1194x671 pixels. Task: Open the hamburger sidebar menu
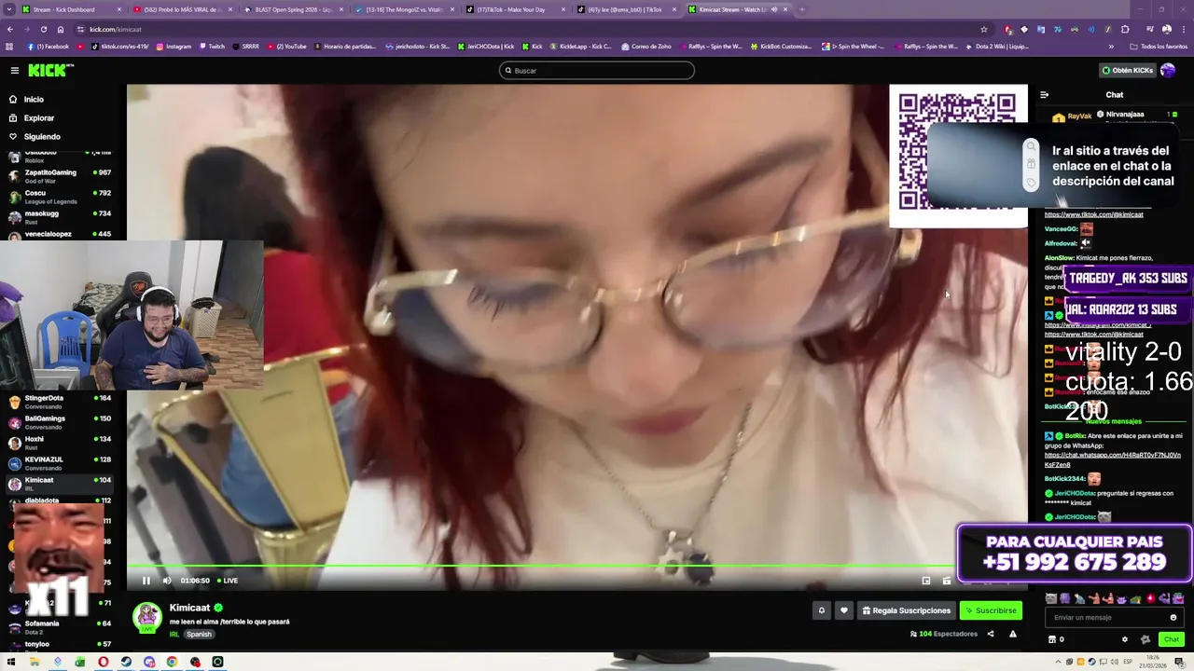[14, 70]
